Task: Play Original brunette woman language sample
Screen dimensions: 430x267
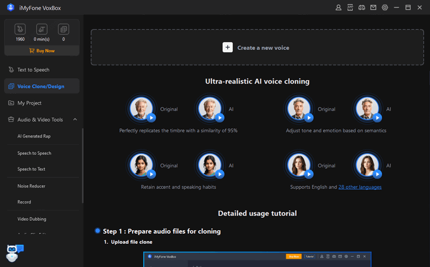Action: [x=309, y=174]
